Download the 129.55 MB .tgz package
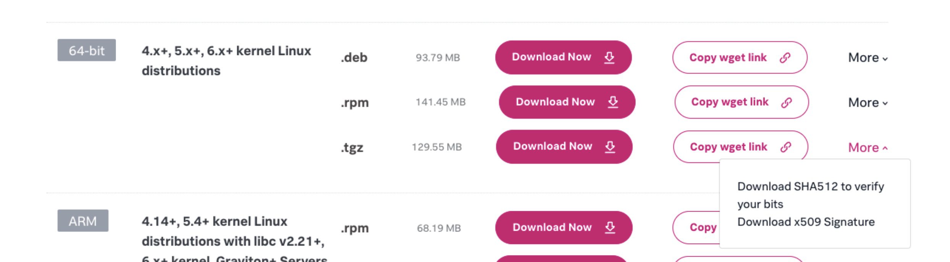Image resolution: width=950 pixels, height=262 pixels. point(564,147)
